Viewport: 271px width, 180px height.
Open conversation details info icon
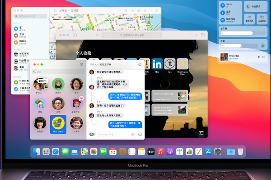click(140, 64)
